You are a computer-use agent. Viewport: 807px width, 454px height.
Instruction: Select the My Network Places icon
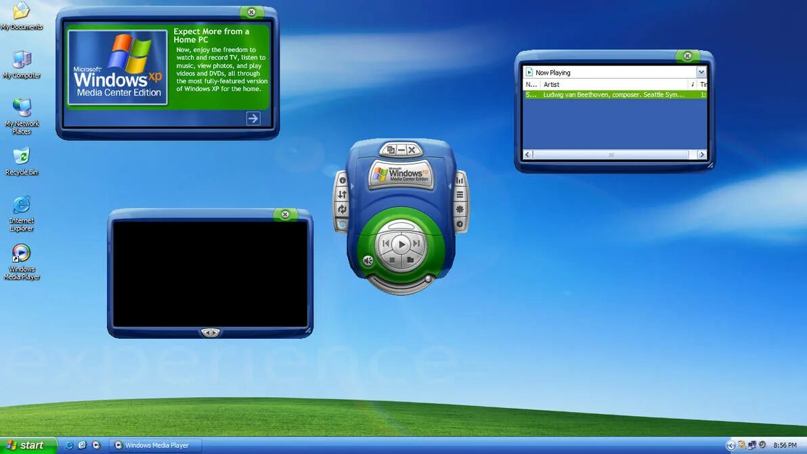[22, 117]
